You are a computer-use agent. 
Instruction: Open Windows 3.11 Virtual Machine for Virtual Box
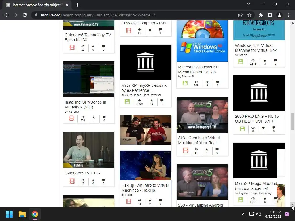(x=256, y=48)
